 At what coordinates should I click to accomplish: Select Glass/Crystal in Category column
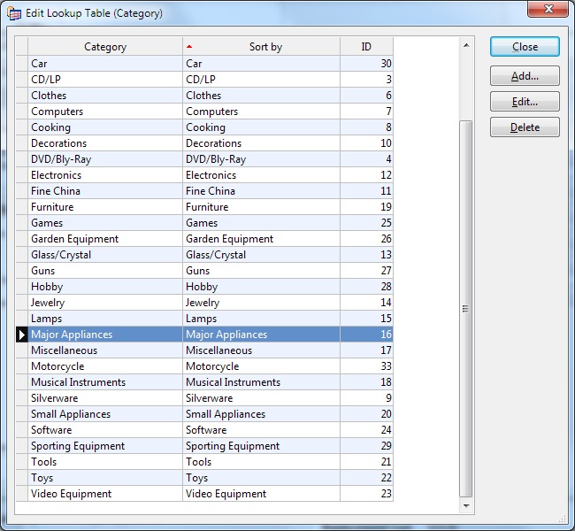[x=105, y=255]
